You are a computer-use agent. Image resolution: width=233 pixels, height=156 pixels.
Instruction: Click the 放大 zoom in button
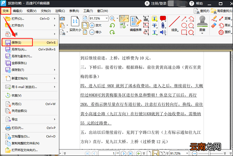[x=95, y=25]
